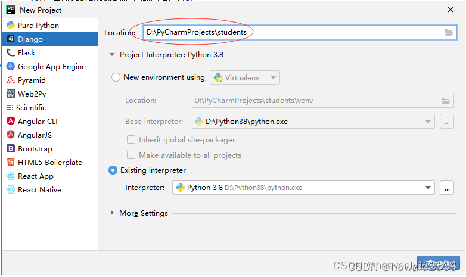Click the Create button
466x277 pixels.
tap(438, 263)
